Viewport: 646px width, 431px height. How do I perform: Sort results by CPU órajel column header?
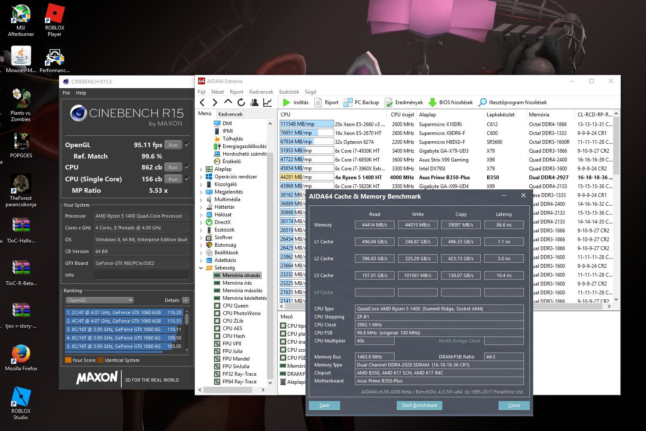[402, 115]
